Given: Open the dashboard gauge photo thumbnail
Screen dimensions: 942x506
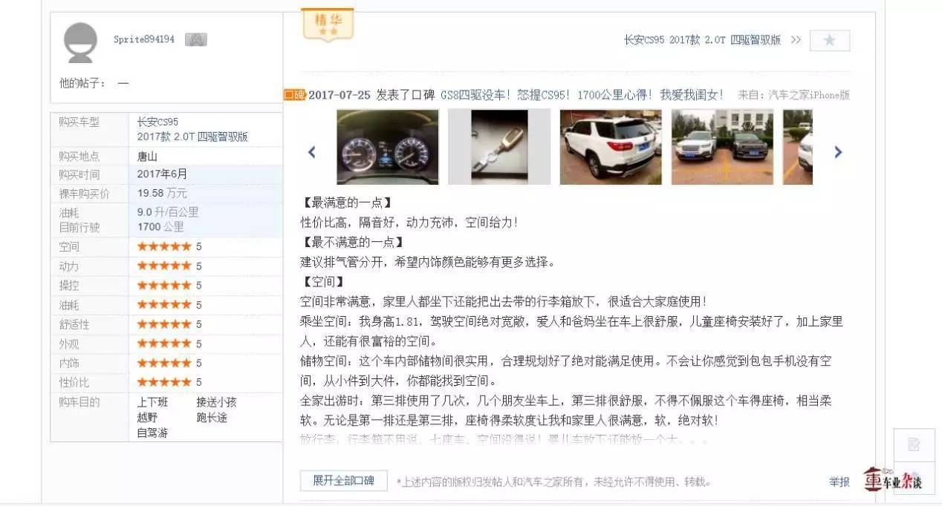Looking at the screenshot, I should [388, 147].
